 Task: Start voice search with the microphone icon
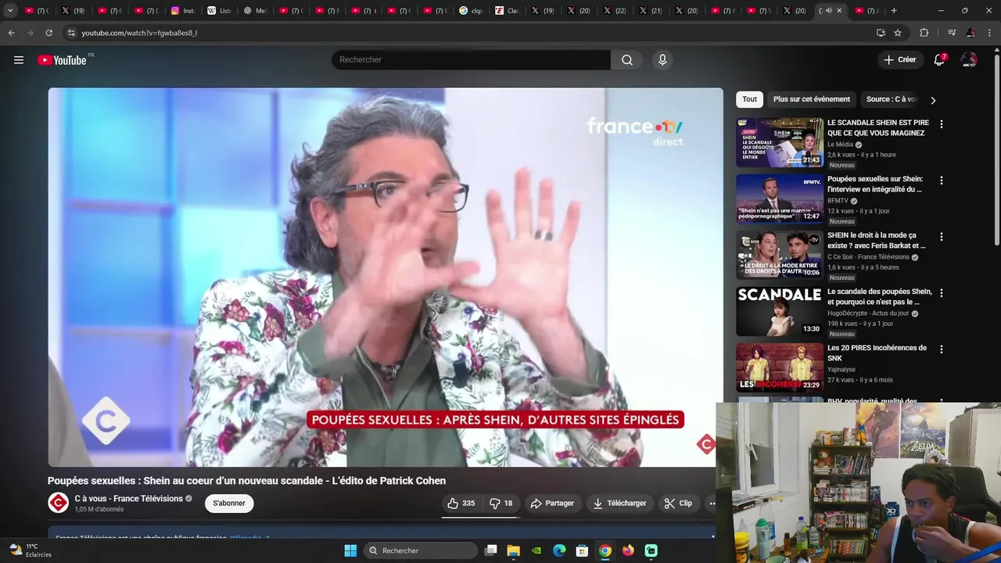662,60
